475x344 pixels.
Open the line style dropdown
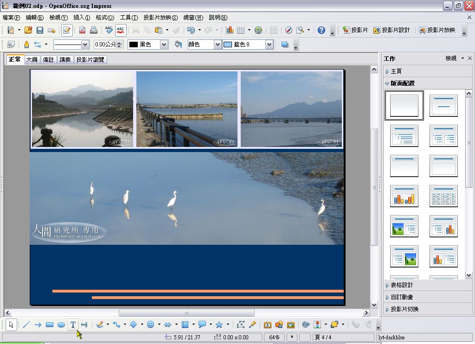85,45
